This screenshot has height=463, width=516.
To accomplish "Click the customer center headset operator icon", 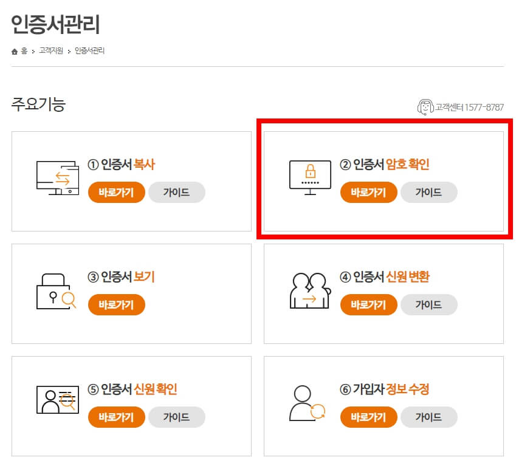I will [x=425, y=105].
